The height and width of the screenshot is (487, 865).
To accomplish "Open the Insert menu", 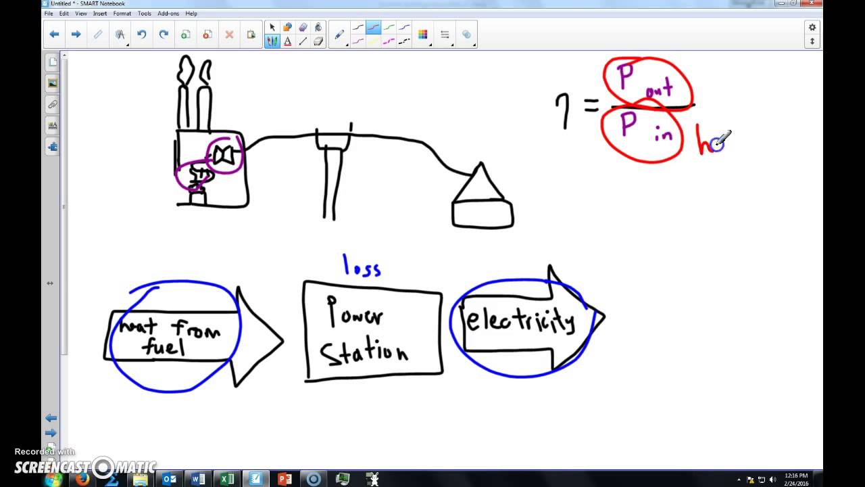I will (x=100, y=14).
